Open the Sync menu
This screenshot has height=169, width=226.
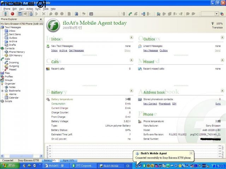(x=38, y=9)
